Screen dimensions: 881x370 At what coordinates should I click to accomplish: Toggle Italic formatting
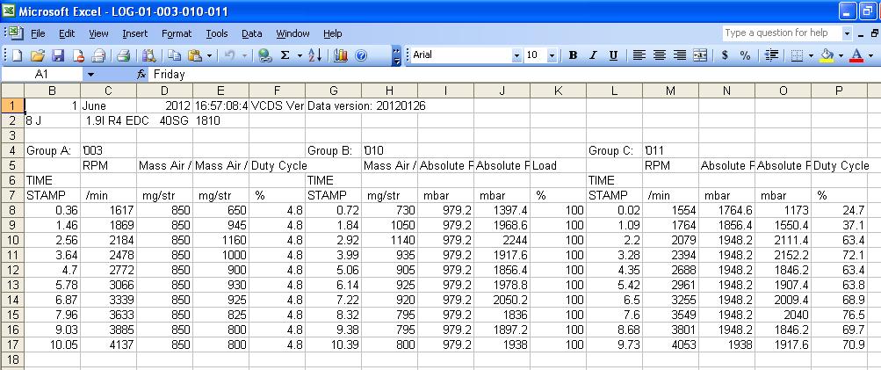[593, 55]
